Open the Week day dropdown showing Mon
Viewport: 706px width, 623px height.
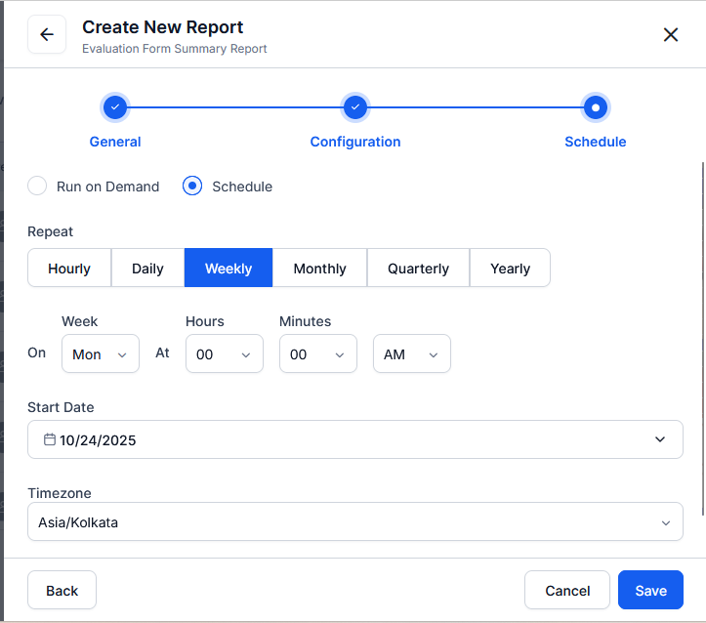(x=100, y=354)
